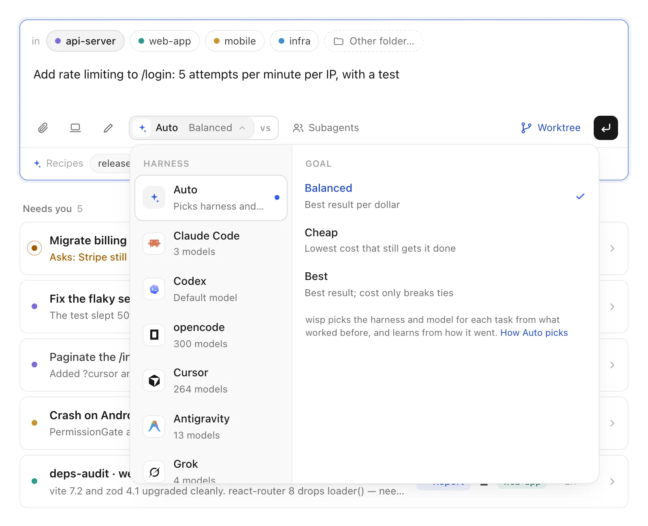Select the Codex harness icon
The image size is (648, 526).
pos(154,289)
